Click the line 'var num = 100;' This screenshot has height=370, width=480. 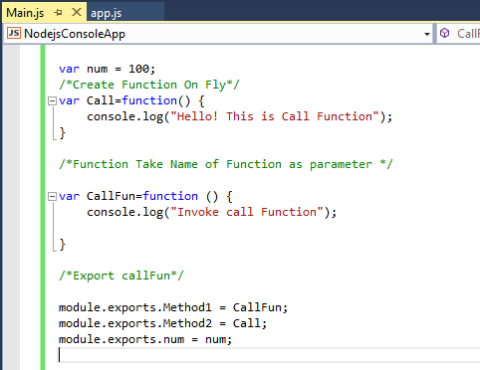107,69
